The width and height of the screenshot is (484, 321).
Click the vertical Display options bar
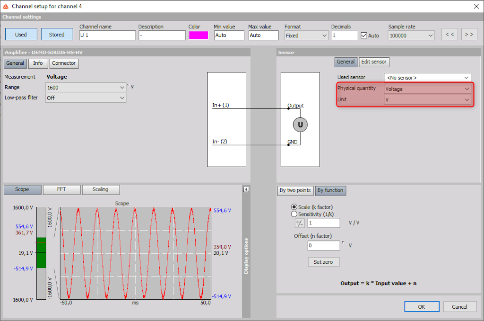[246, 256]
